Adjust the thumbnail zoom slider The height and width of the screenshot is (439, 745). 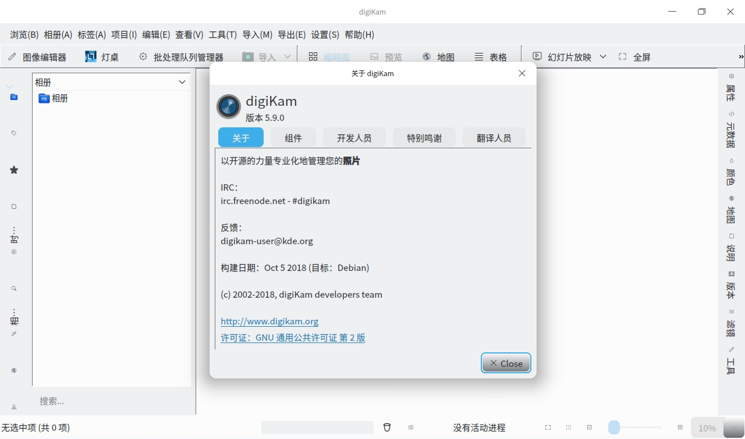coord(634,427)
